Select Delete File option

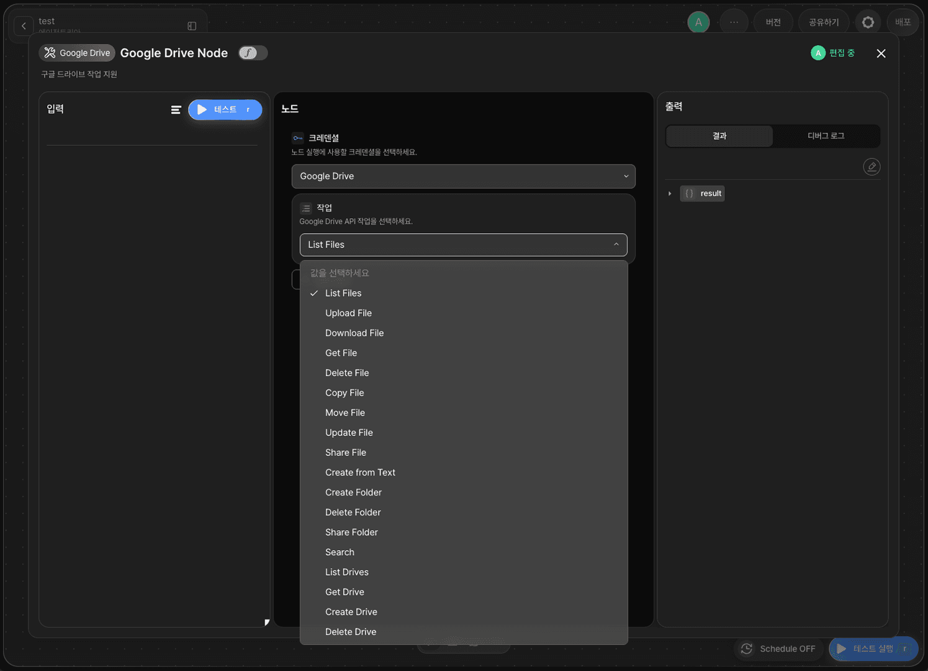[x=464, y=373]
